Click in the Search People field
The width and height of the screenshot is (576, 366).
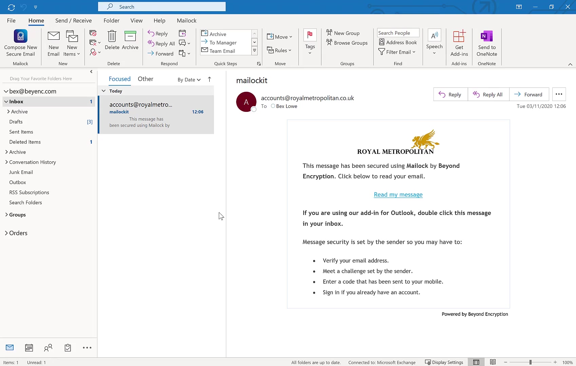pyautogui.click(x=398, y=33)
